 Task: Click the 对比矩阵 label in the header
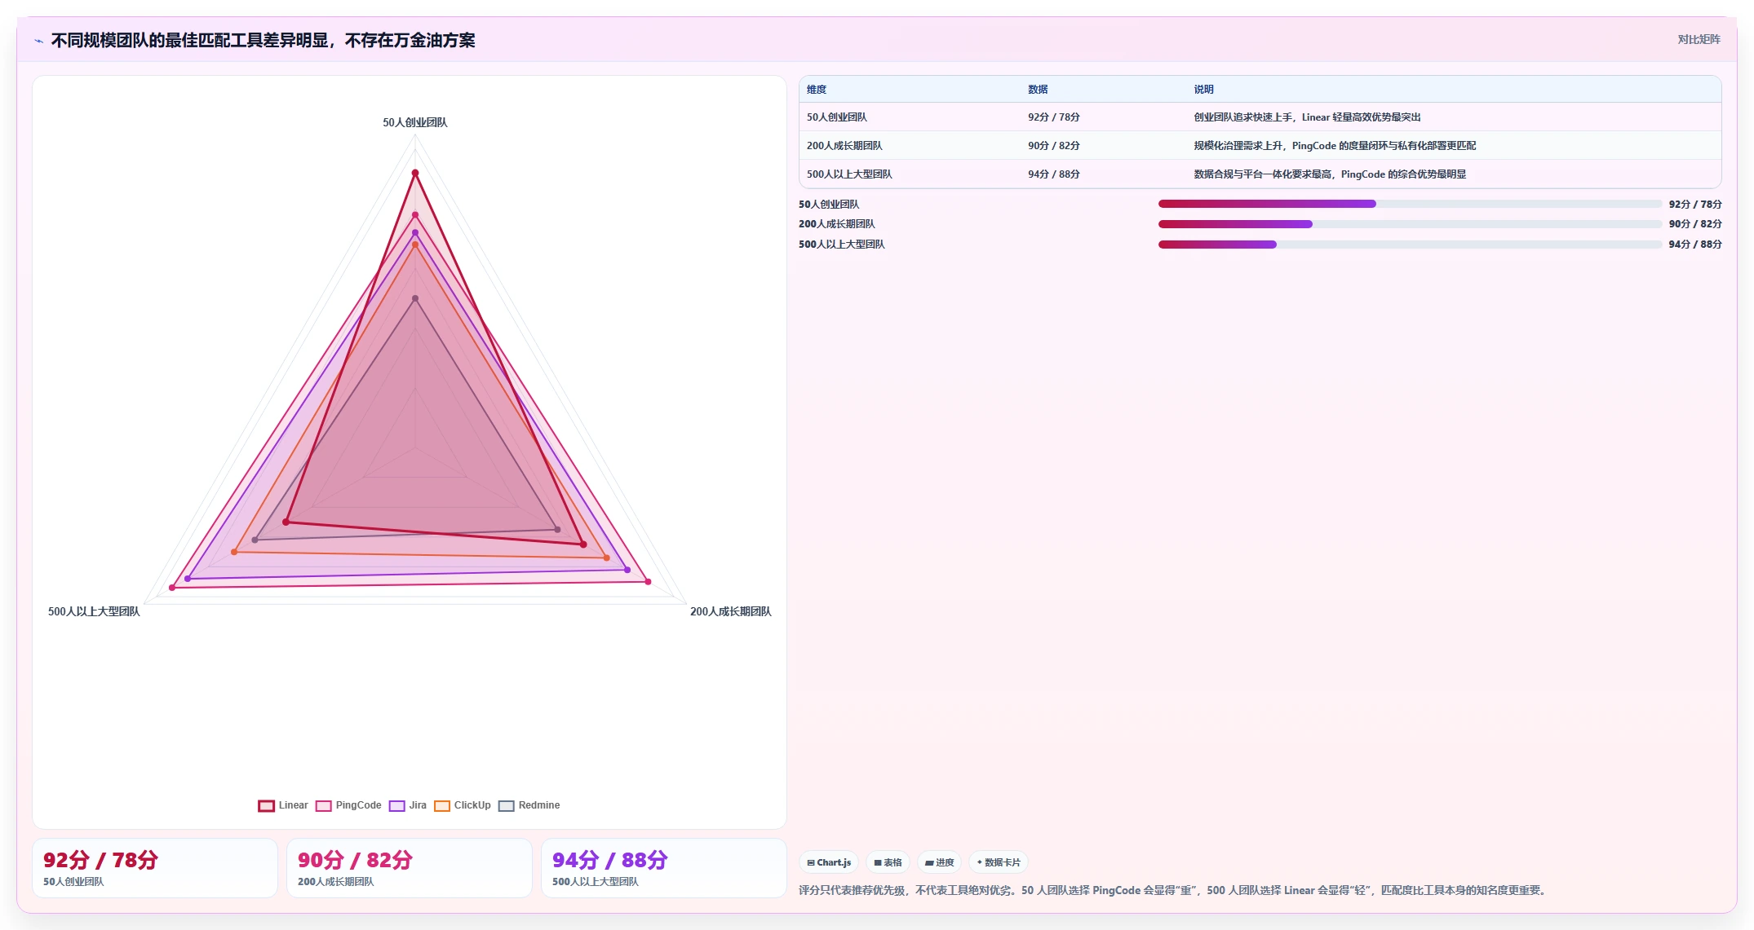coord(1699,40)
